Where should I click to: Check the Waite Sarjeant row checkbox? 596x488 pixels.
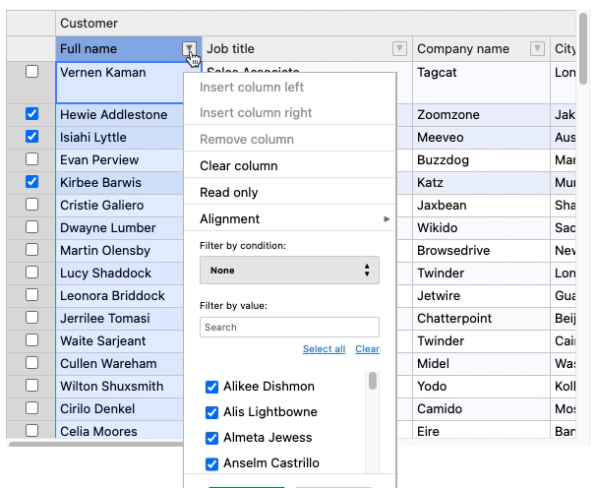(31, 340)
